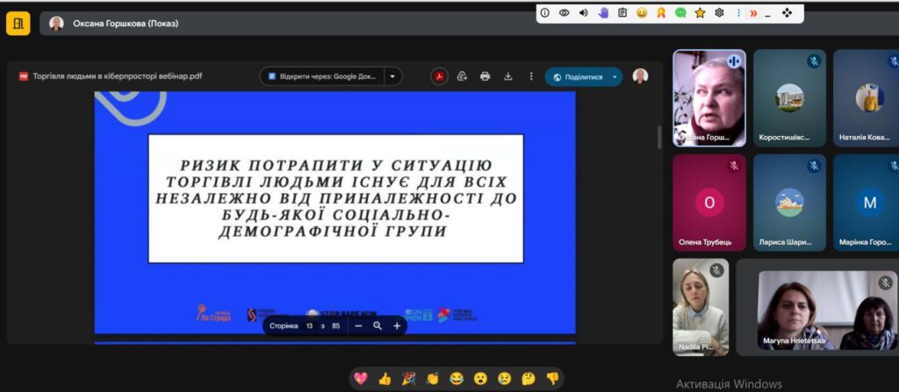Open the dropdown arrow next to Поділитися
899x392 pixels.
coord(615,76)
